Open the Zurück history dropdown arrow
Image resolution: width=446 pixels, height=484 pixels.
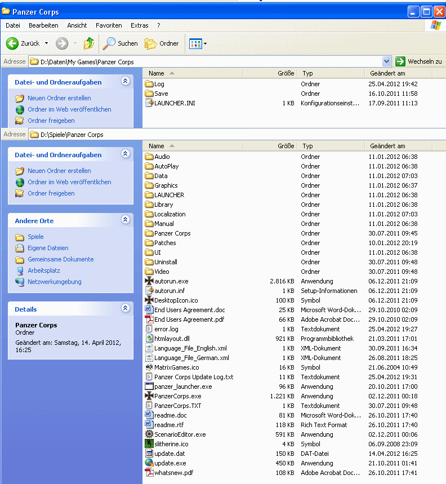[46, 43]
